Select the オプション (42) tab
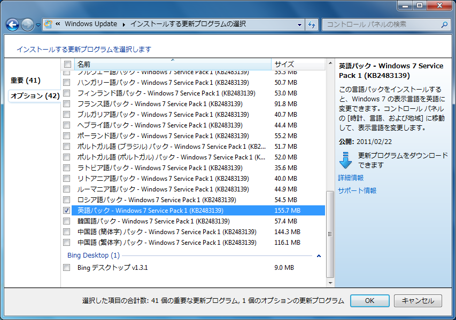 point(34,96)
